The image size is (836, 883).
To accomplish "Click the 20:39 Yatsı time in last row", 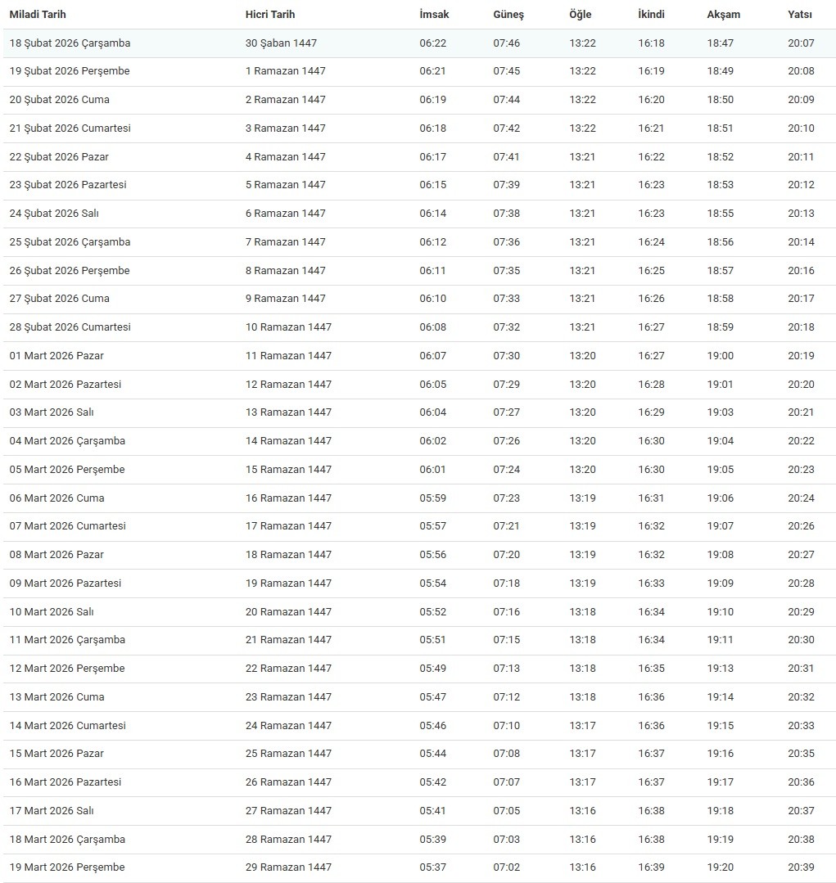I will pos(802,867).
